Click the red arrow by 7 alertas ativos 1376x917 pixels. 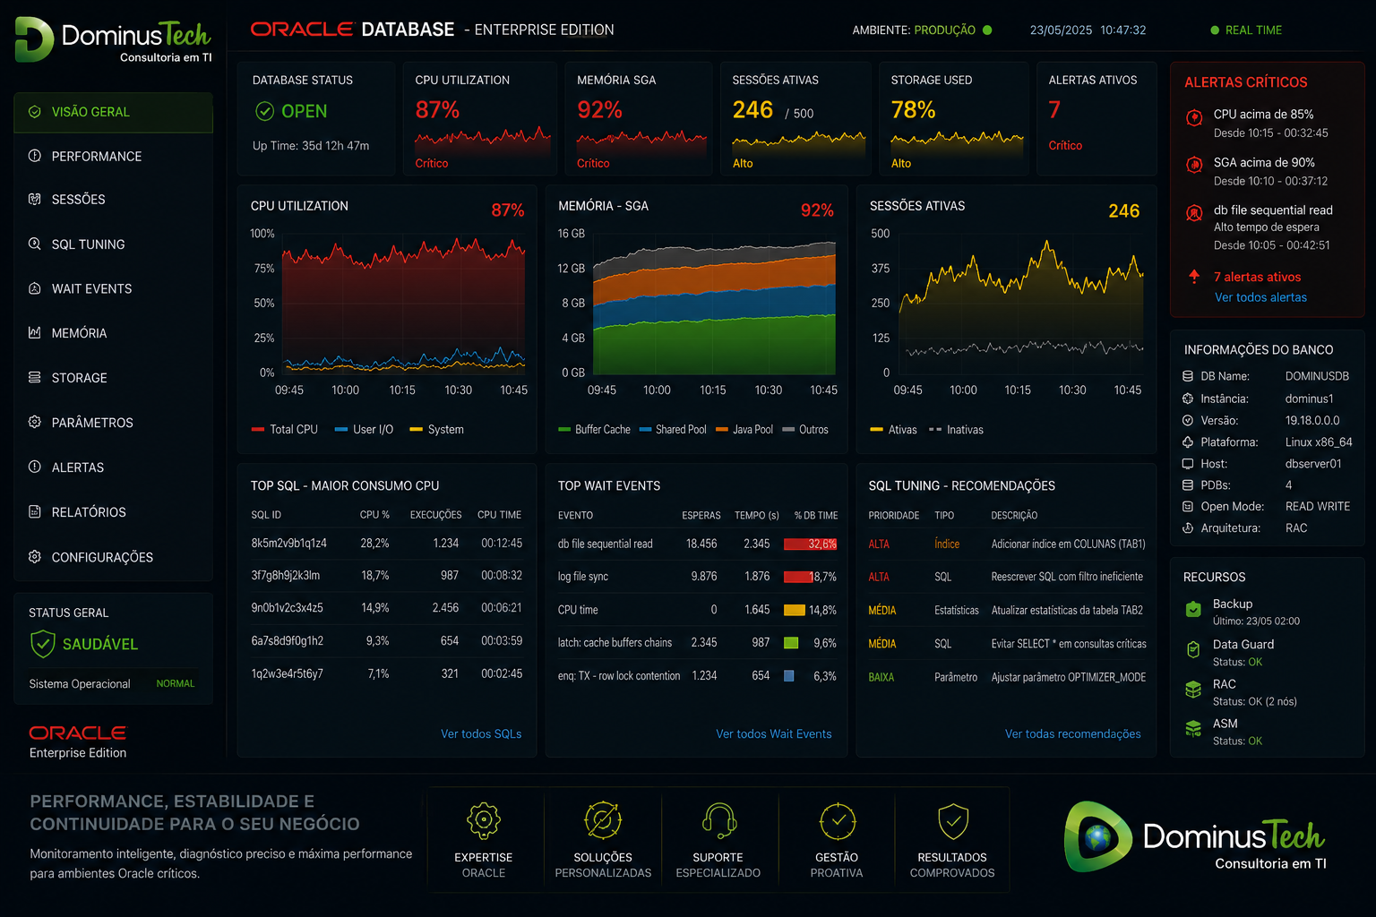pos(1194,277)
